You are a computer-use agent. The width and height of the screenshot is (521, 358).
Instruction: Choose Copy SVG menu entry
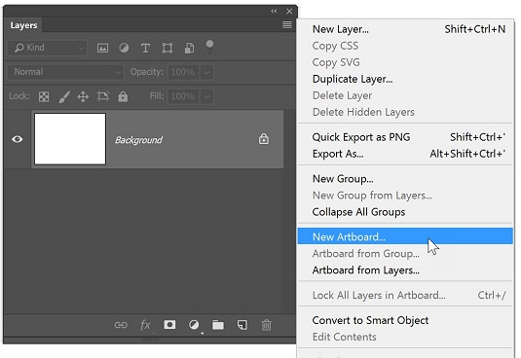pos(405,62)
